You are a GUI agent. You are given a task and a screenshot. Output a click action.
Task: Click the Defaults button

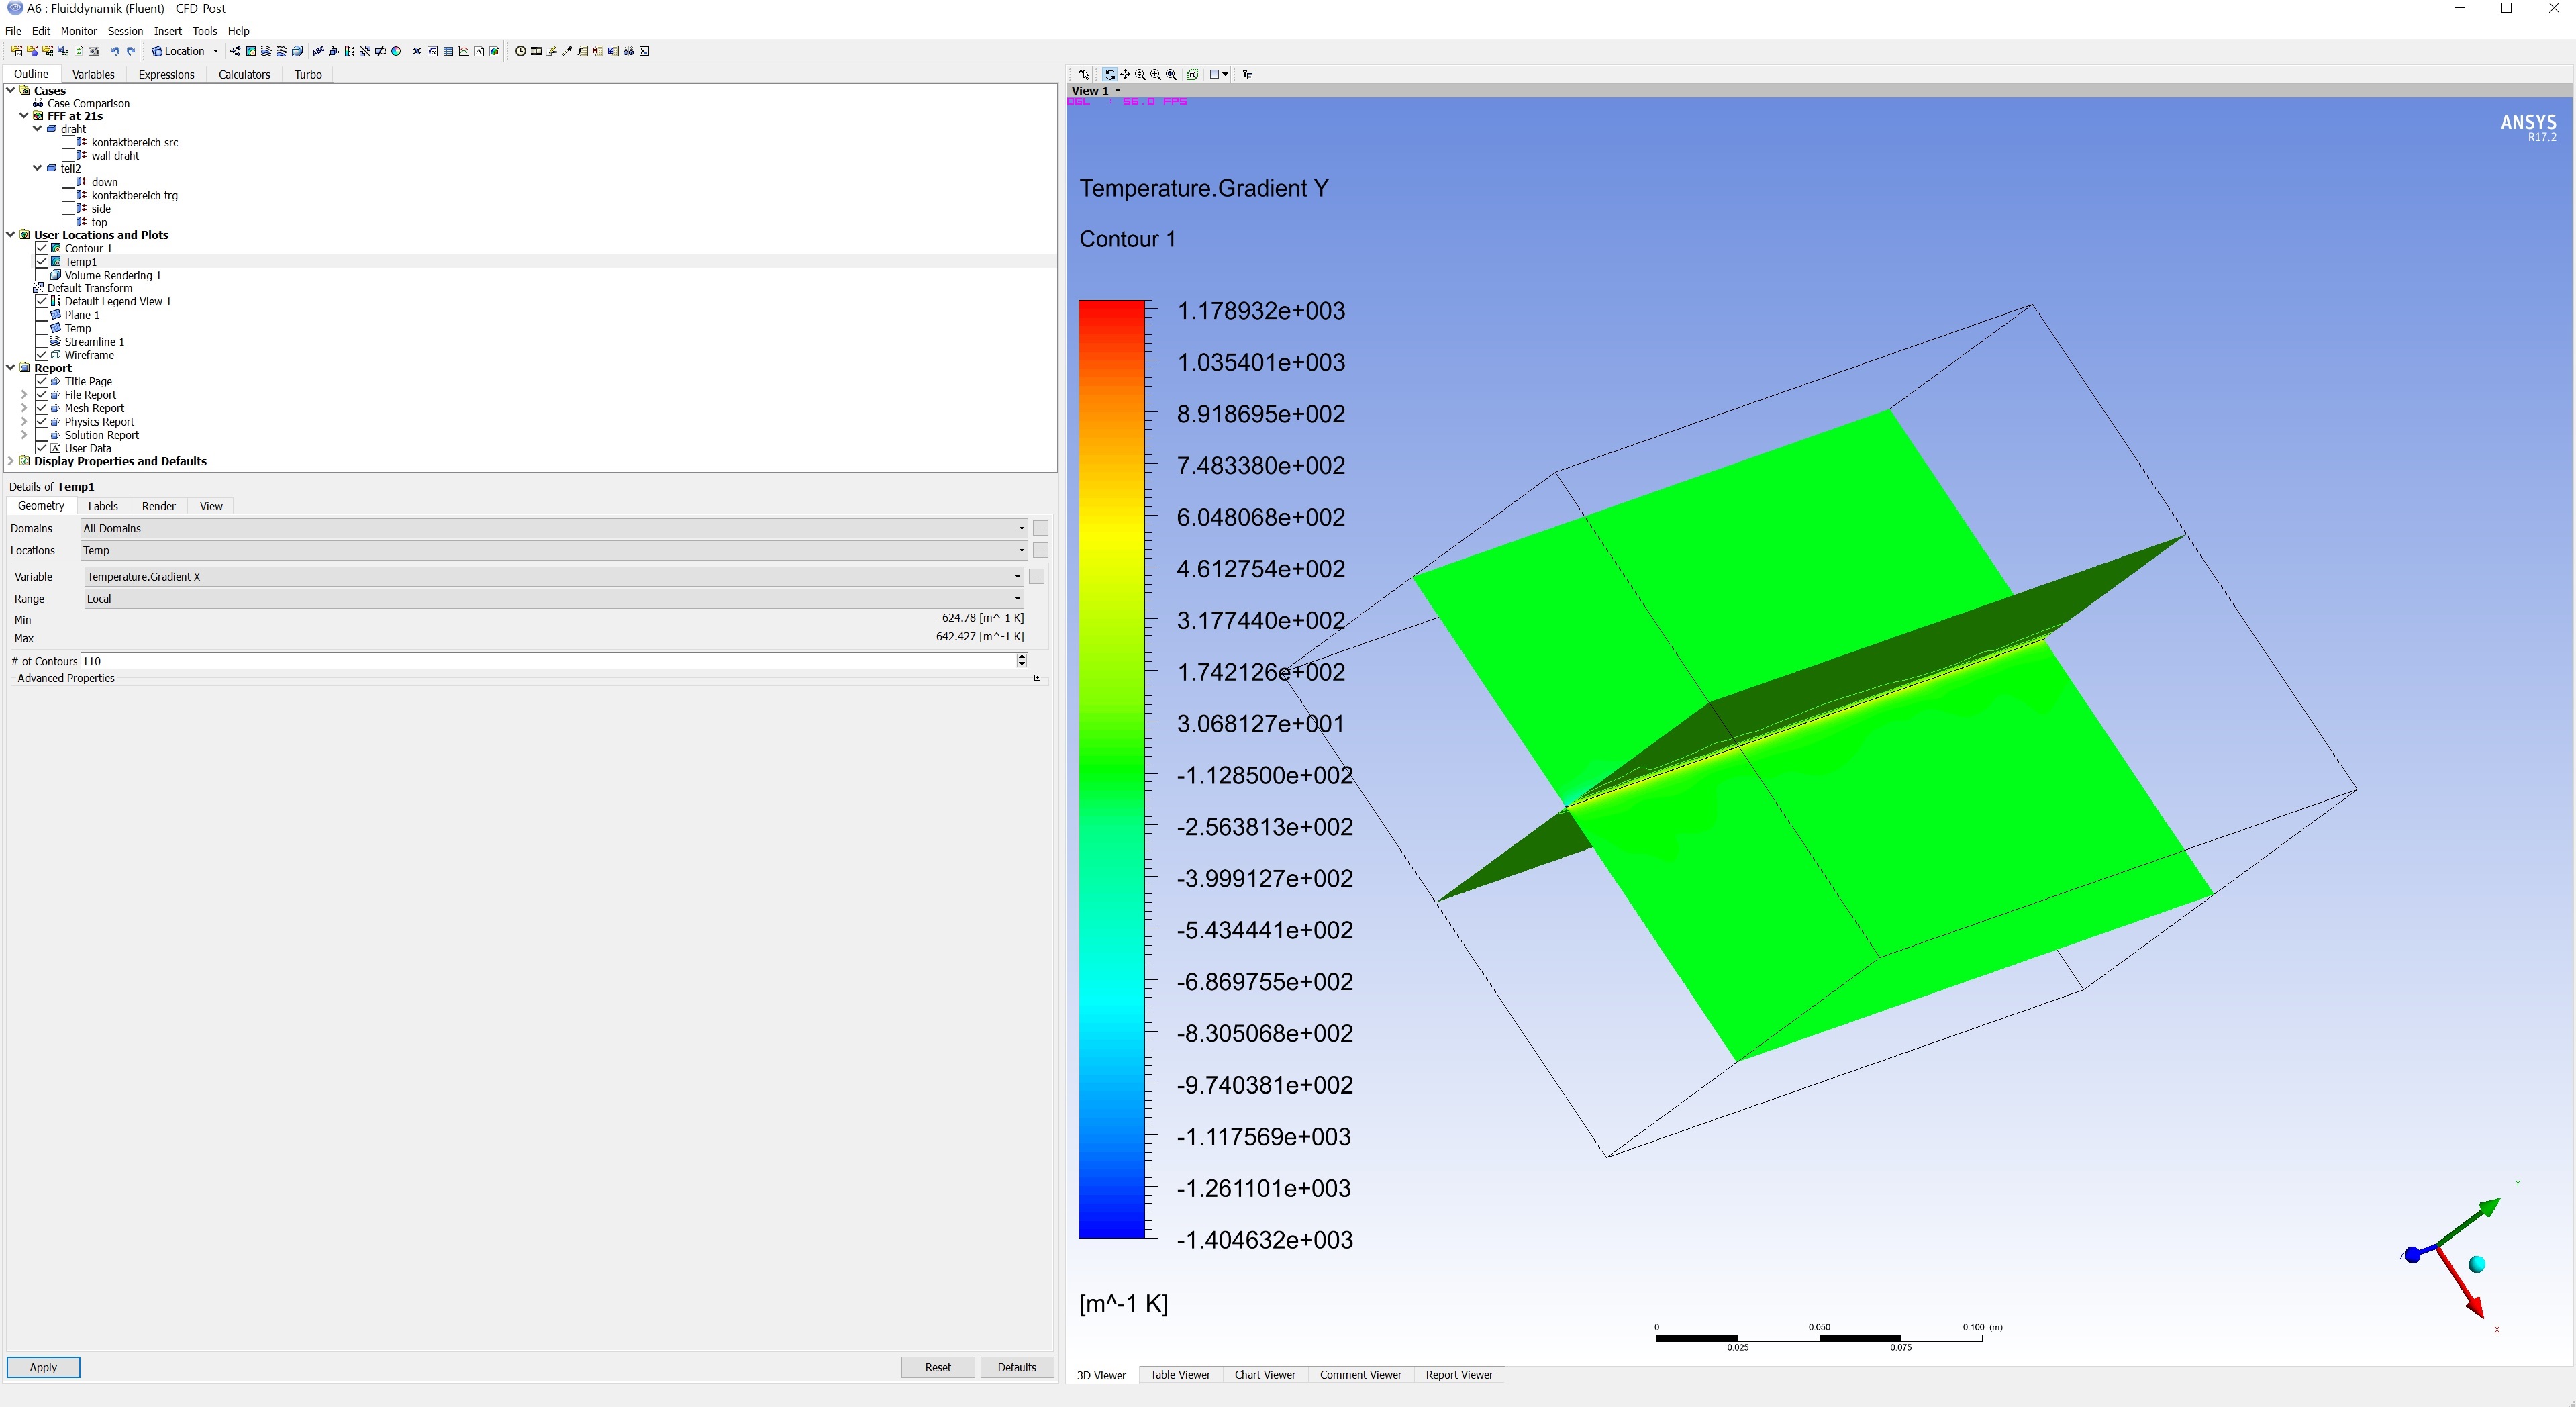pos(1016,1367)
